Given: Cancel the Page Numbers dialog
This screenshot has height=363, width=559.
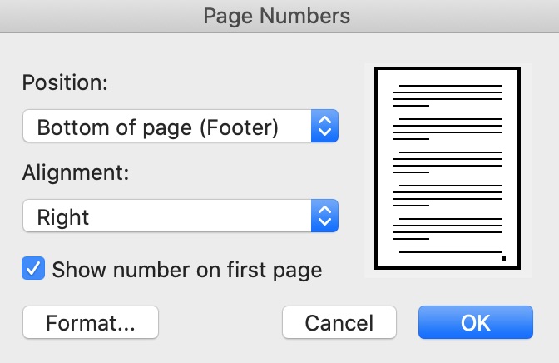Looking at the screenshot, I should pyautogui.click(x=339, y=322).
